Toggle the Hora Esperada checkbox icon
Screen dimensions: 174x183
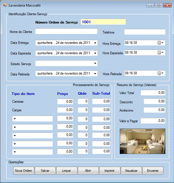[x=159, y=53]
